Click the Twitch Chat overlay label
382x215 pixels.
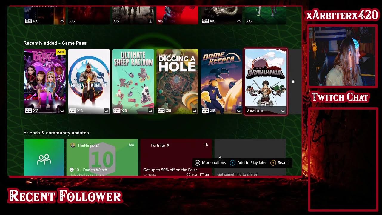click(x=340, y=97)
